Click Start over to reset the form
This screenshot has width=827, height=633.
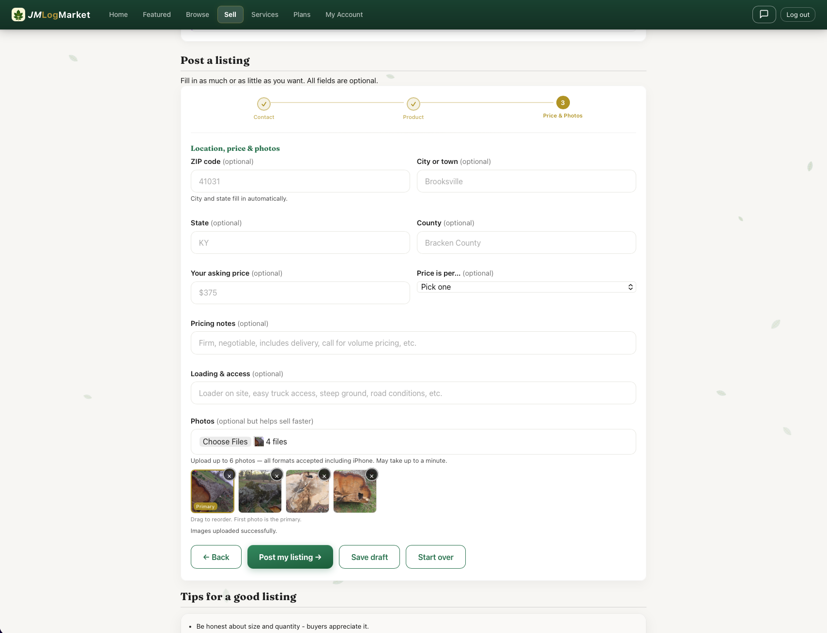tap(435, 557)
